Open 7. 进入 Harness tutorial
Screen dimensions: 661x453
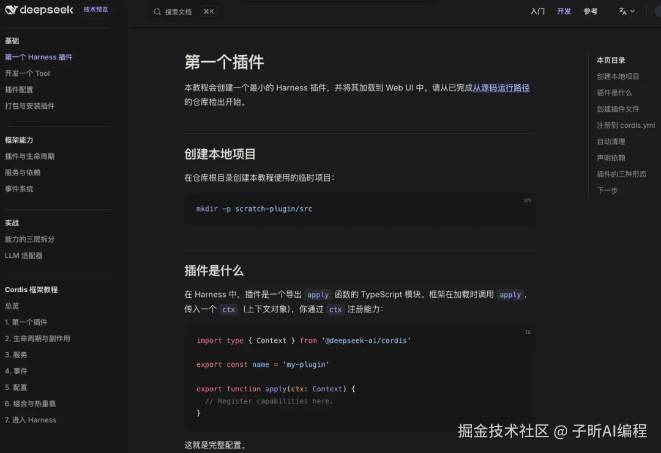31,420
